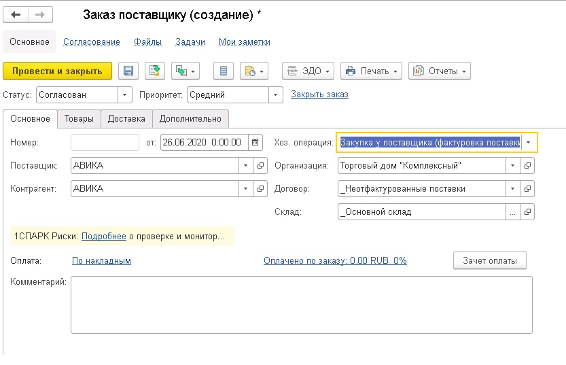The height and width of the screenshot is (365, 566).
Task: Expand the Приоритет dropdown
Action: (x=275, y=95)
